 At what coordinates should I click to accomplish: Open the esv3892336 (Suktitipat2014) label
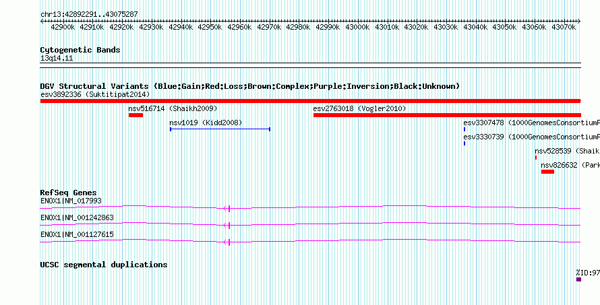[95, 94]
